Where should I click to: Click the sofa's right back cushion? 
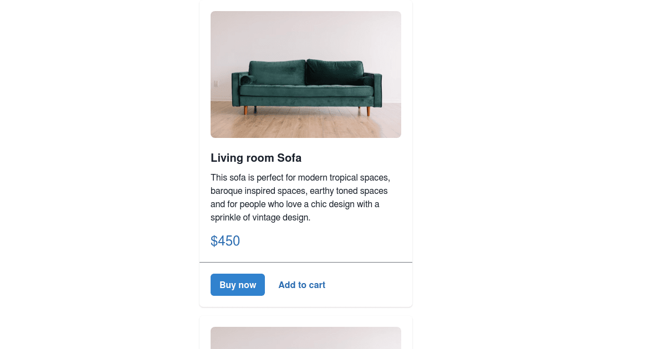[335, 71]
